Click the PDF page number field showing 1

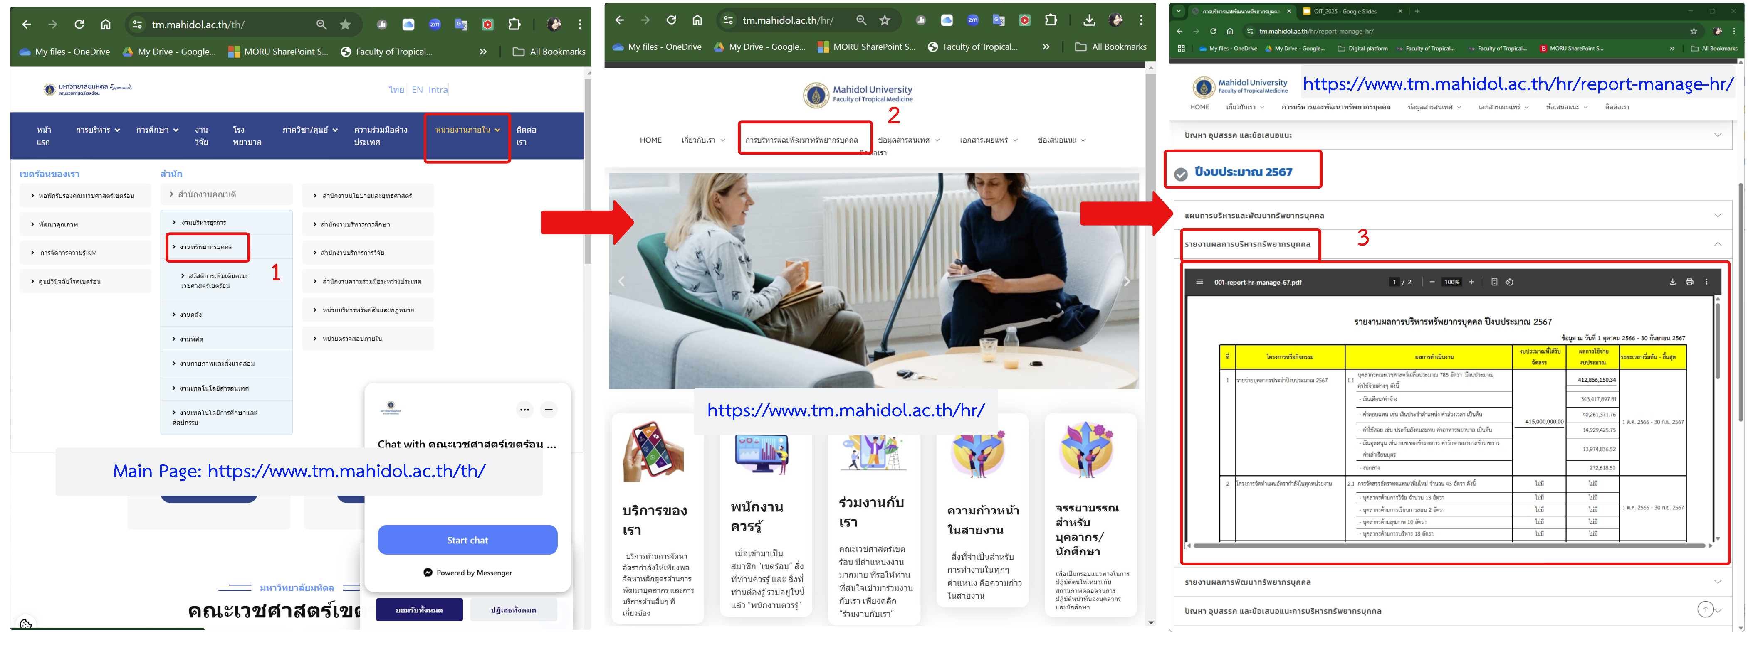(1394, 282)
